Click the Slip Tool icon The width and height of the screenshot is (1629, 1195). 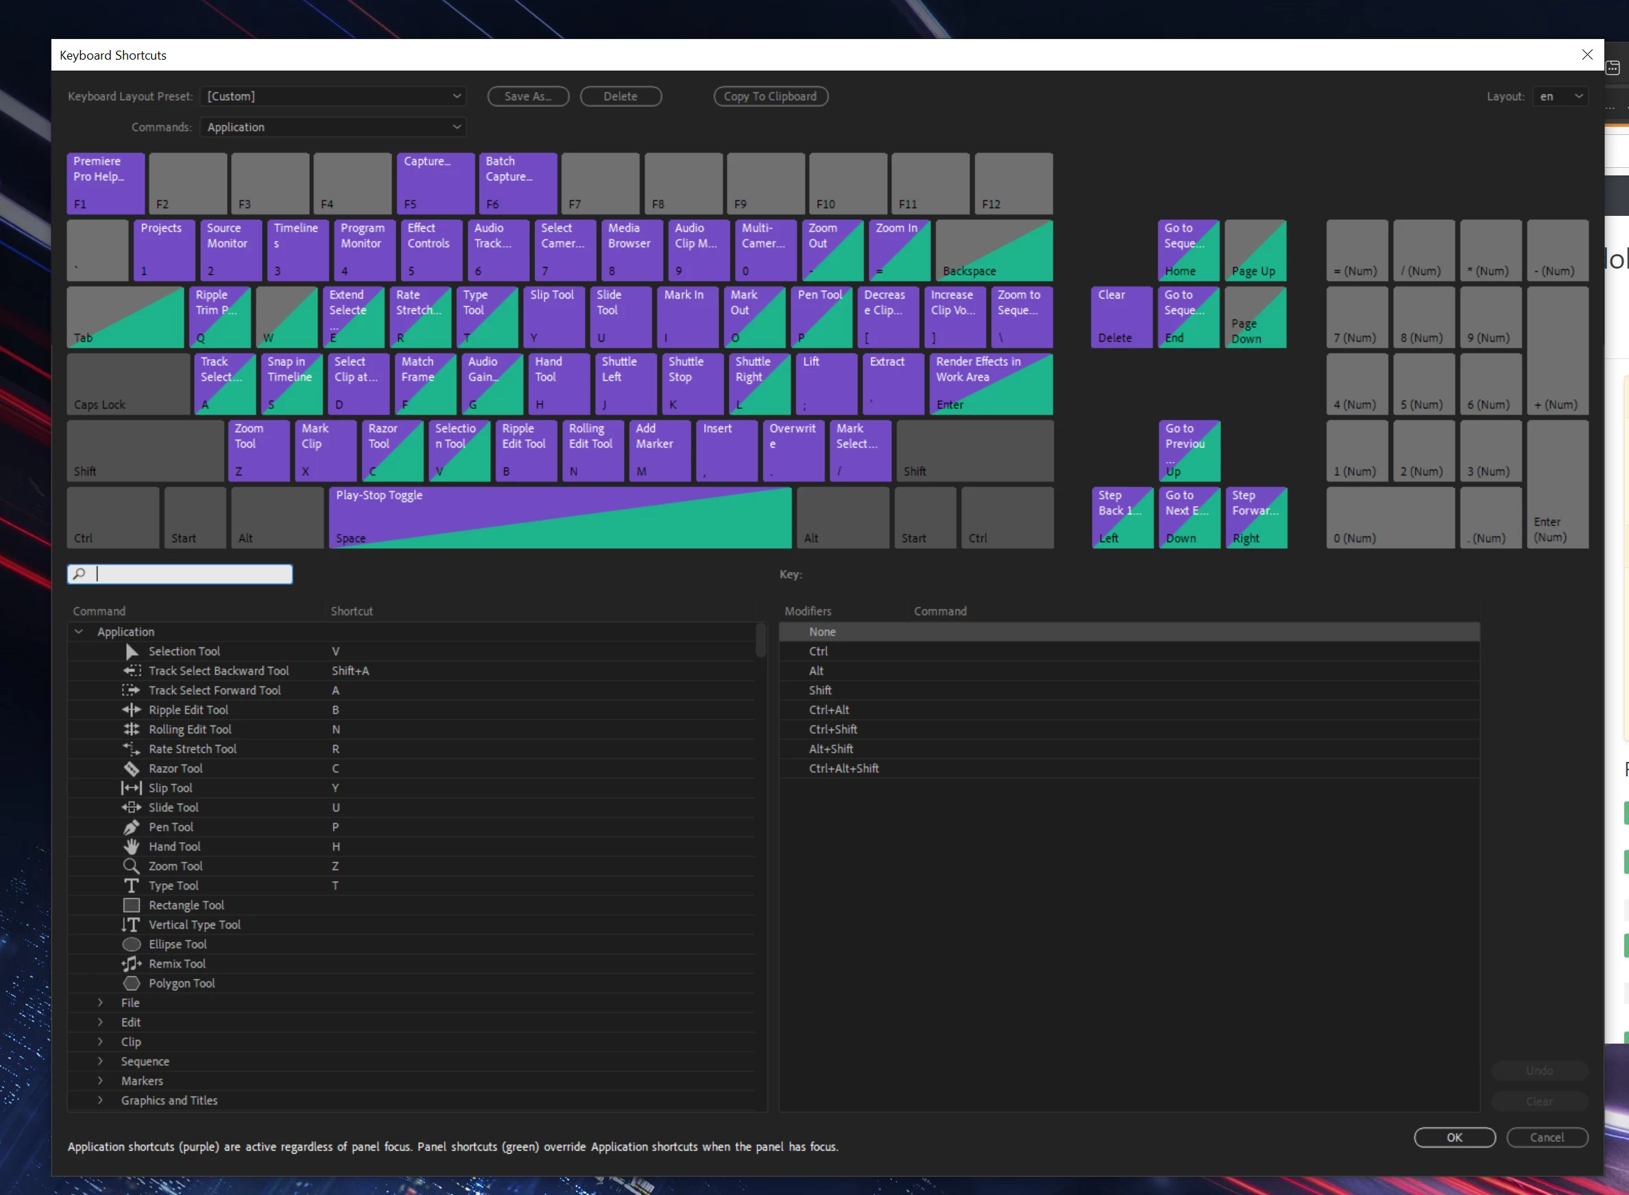point(131,788)
